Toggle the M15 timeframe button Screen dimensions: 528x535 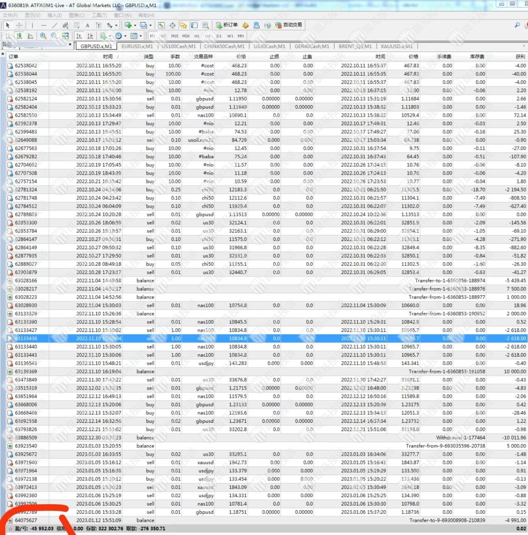(x=175, y=36)
